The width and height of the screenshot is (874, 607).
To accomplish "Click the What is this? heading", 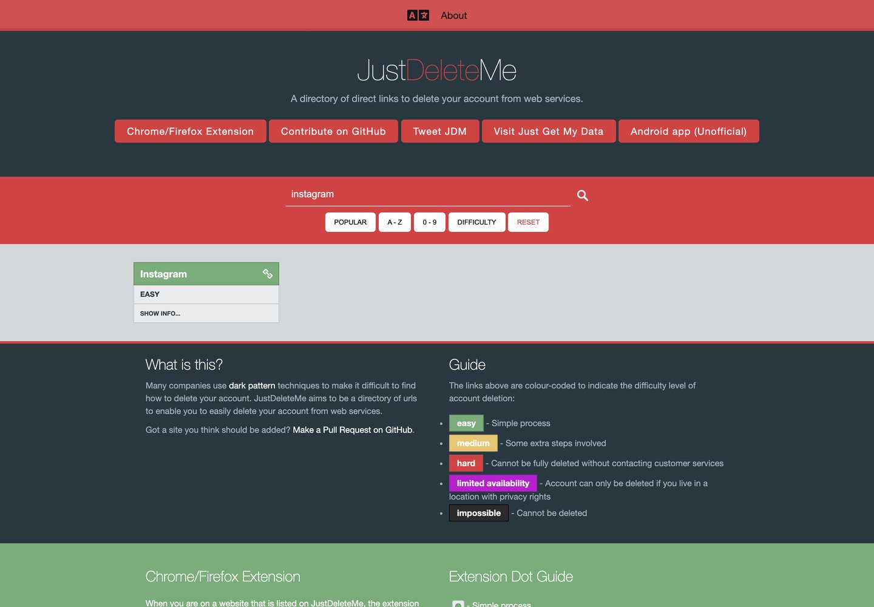I will [184, 365].
